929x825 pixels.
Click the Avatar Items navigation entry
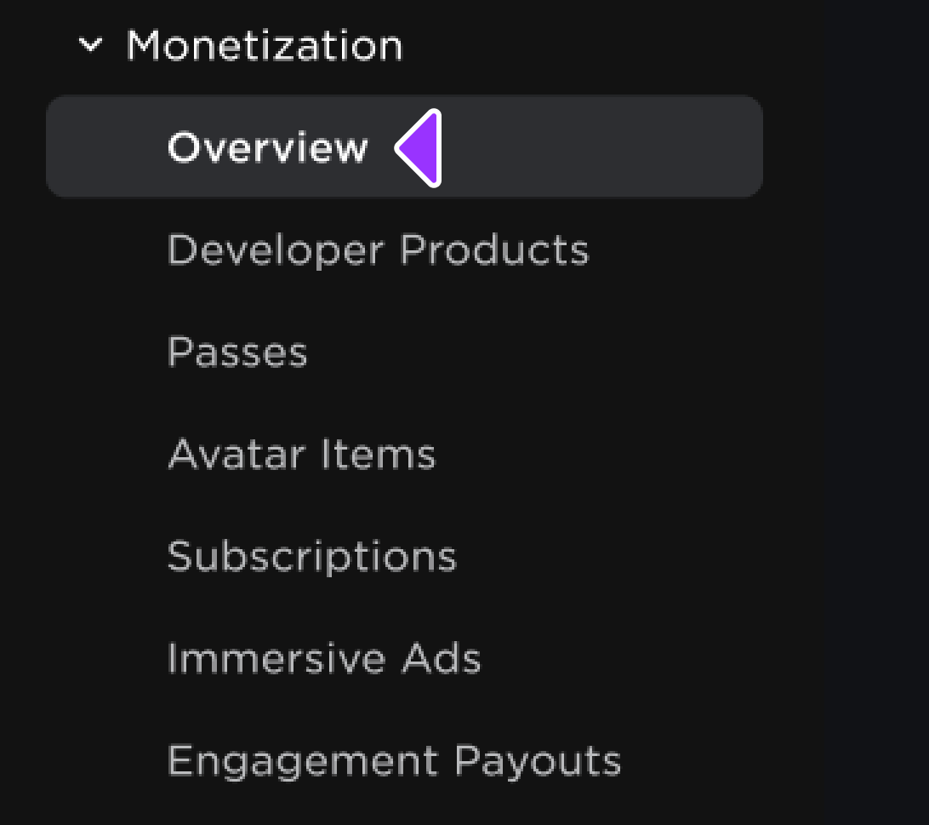tap(301, 455)
